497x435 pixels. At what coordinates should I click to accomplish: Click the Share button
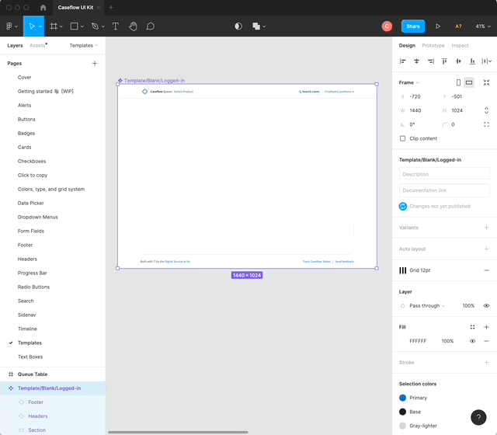click(413, 26)
